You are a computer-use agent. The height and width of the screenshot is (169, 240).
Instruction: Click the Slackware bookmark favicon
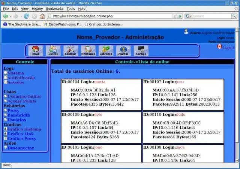(x=5, y=24)
